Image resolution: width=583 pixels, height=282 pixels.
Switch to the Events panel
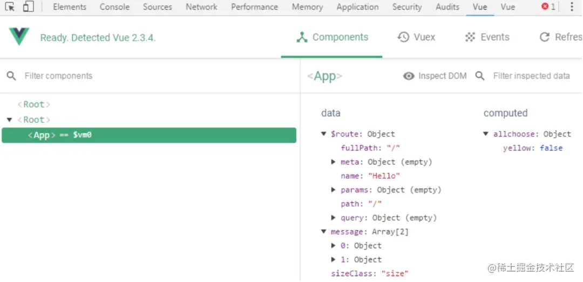coord(487,37)
